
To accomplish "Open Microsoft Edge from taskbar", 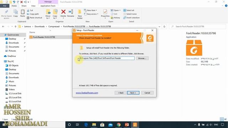I will click(86, 125).
